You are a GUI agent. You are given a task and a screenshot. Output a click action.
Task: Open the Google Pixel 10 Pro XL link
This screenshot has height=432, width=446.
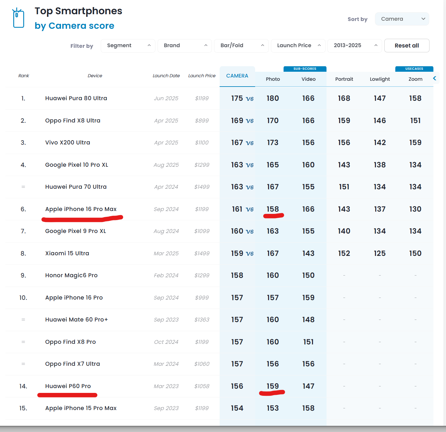tap(77, 165)
